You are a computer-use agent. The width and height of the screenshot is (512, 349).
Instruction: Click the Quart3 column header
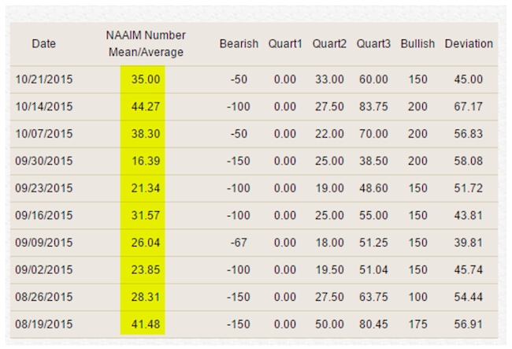(x=373, y=44)
